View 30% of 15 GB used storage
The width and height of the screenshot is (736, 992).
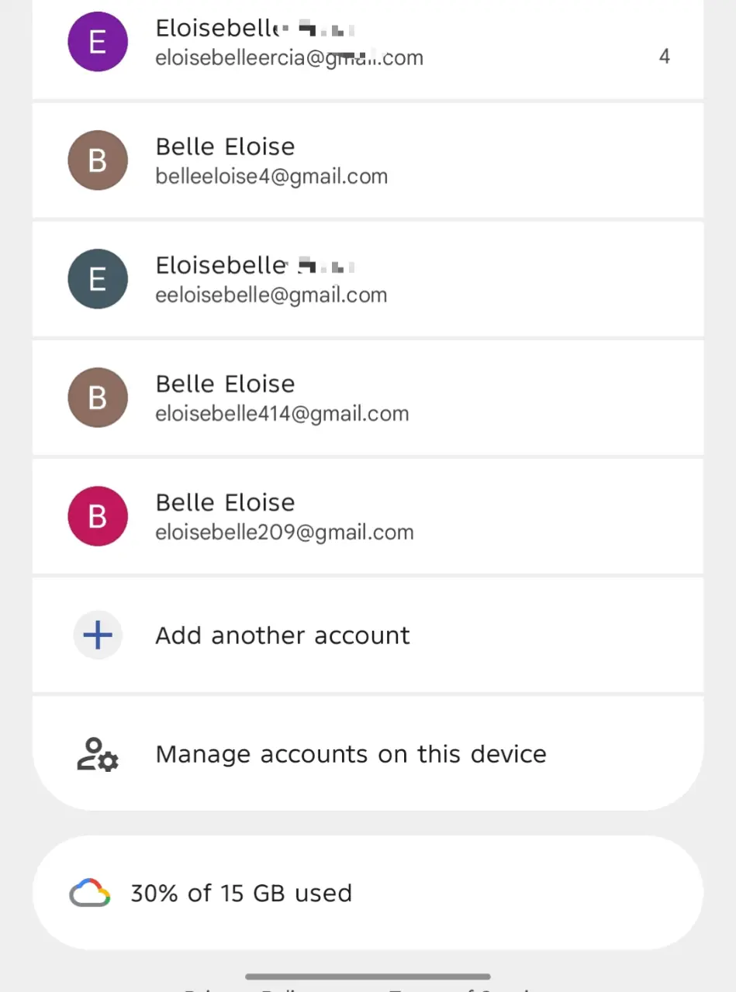click(x=368, y=893)
